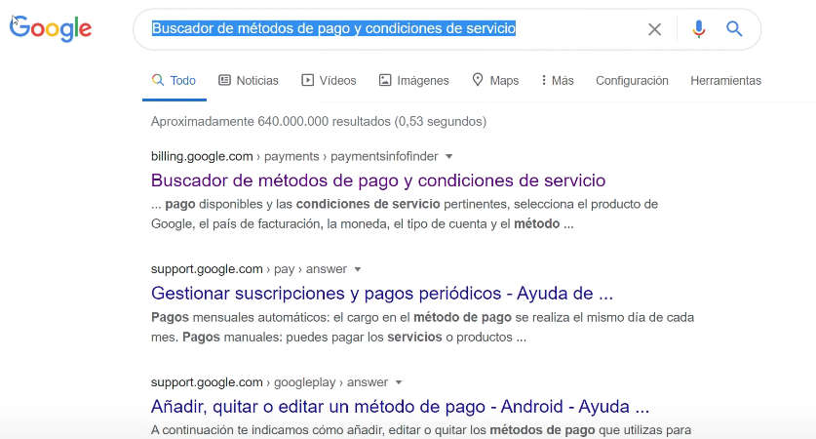
Task: Clear the search box with the X icon
Action: click(x=655, y=29)
